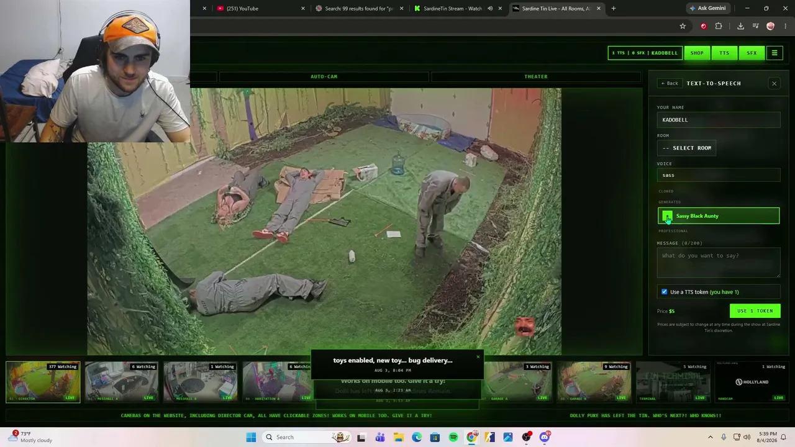Click the token balance KADOBELL badge
The image size is (795, 447).
pos(645,53)
